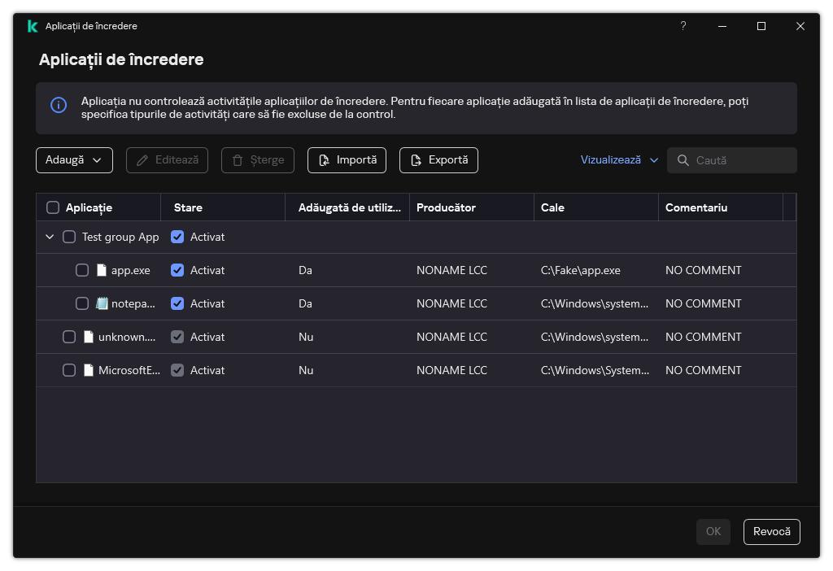Click the MicrosoftE... file icon
The width and height of the screenshot is (833, 571).
pos(89,370)
